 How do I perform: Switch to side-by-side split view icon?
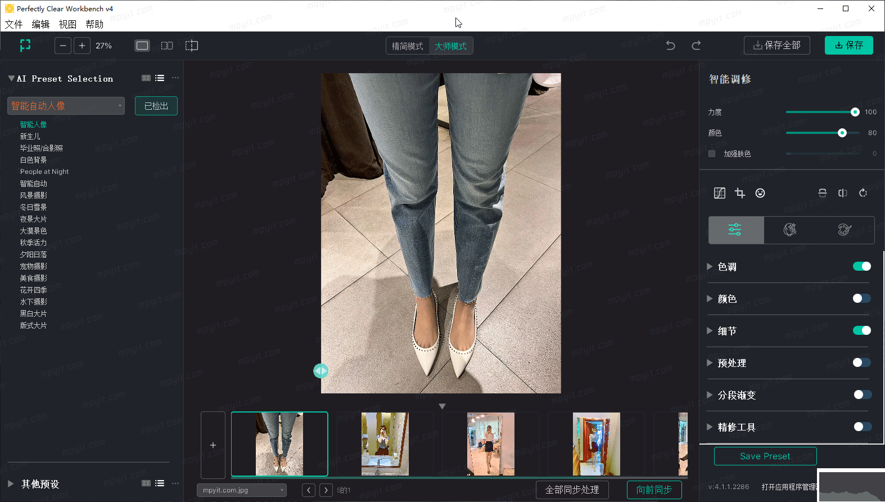(167, 46)
